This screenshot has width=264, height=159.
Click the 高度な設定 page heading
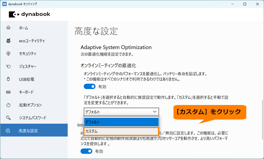(96, 31)
